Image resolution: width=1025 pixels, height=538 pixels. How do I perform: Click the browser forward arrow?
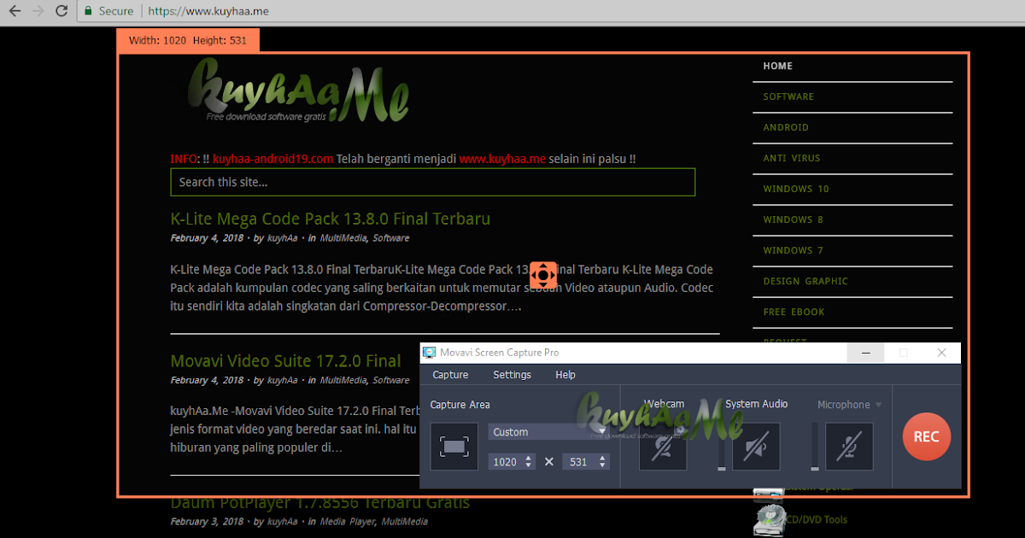38,11
